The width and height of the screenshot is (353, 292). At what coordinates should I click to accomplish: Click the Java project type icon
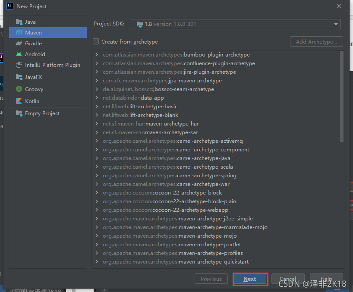[19, 22]
